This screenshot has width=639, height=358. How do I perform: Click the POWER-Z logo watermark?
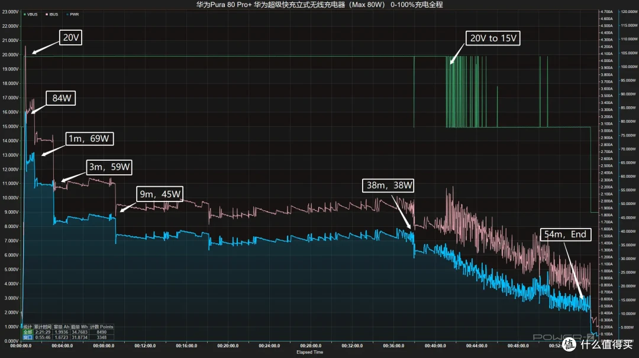(x=563, y=337)
